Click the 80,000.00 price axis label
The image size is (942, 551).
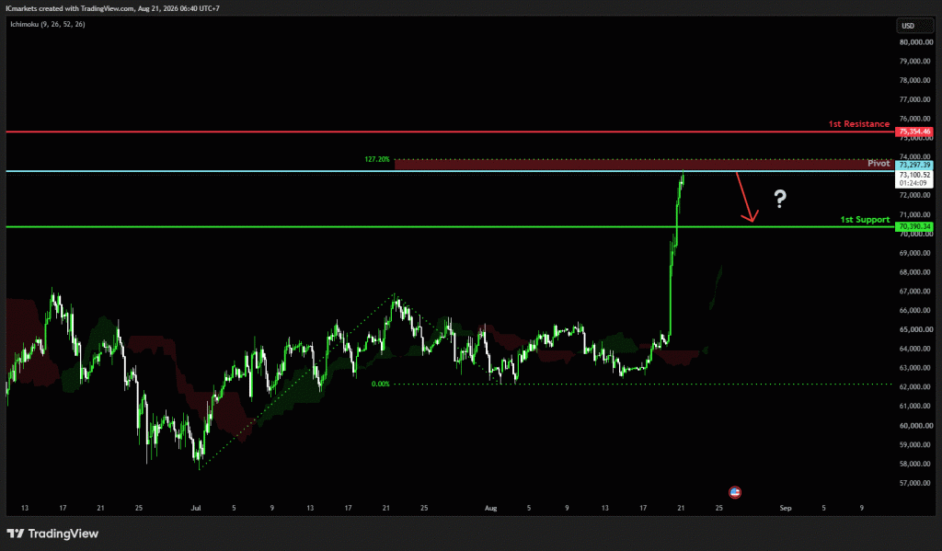tap(916, 42)
